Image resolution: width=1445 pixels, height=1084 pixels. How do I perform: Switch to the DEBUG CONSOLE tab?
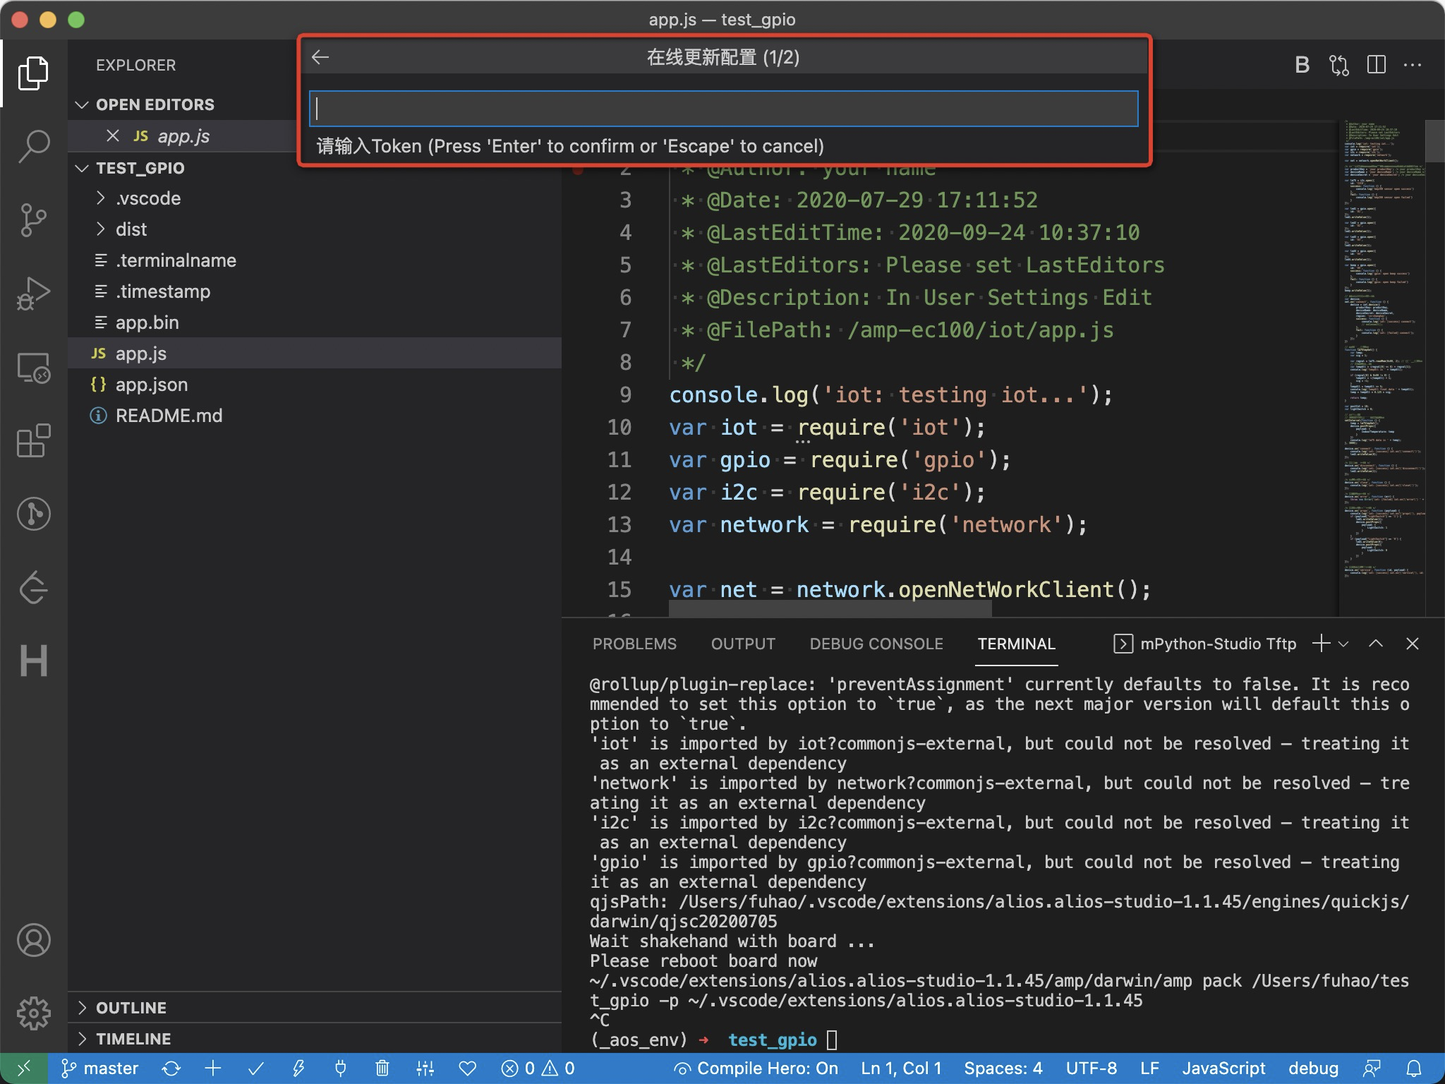click(x=876, y=644)
